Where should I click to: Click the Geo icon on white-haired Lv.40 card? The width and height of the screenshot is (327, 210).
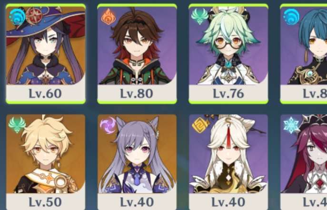pos(200,125)
